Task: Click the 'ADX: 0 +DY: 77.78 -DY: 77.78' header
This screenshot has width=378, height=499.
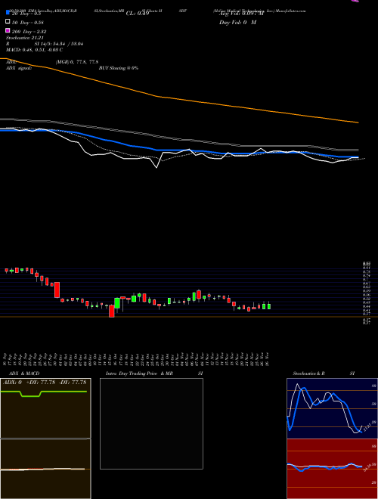Action: pos(45,383)
